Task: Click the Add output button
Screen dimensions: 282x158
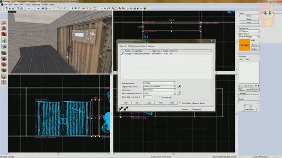Action: point(137,103)
